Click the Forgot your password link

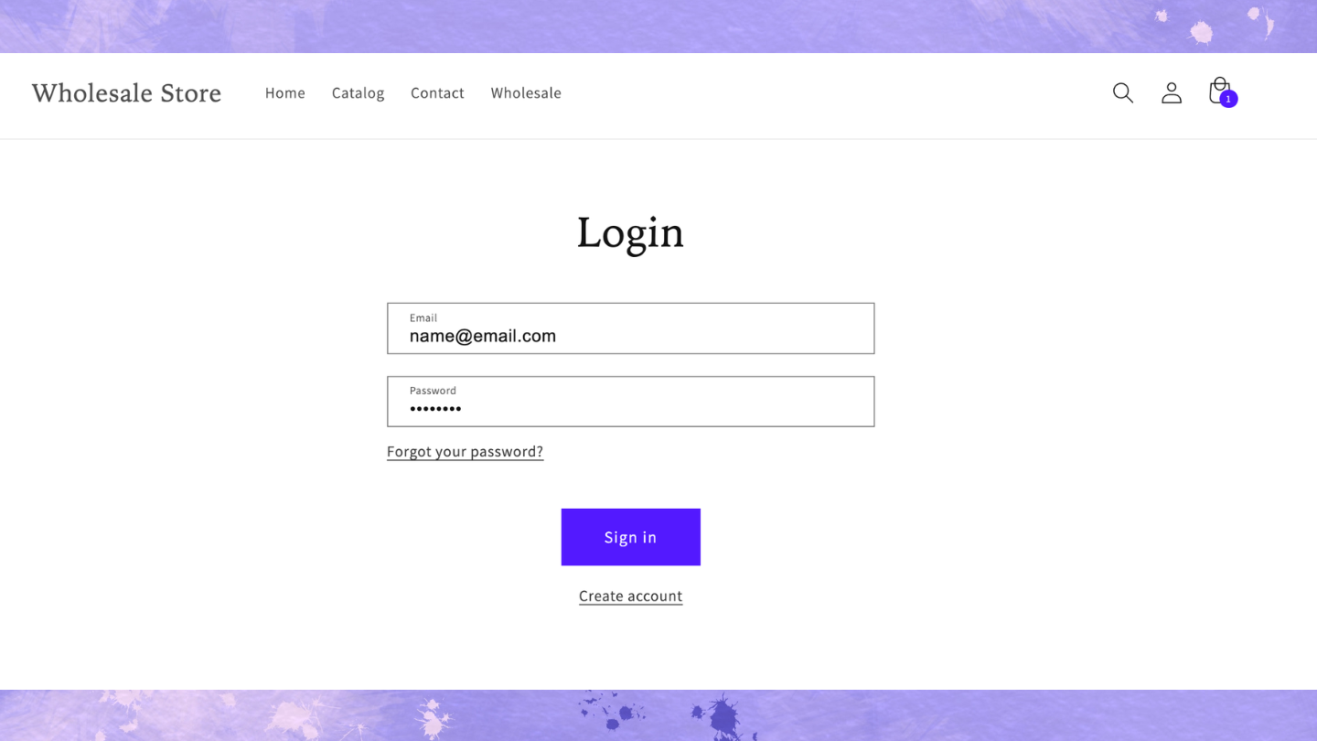tap(465, 452)
